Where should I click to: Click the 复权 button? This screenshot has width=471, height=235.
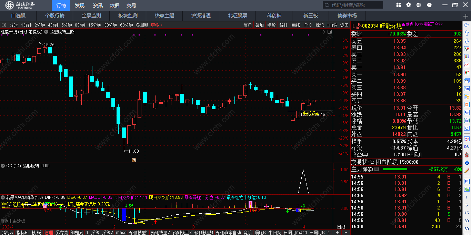click(248, 25)
